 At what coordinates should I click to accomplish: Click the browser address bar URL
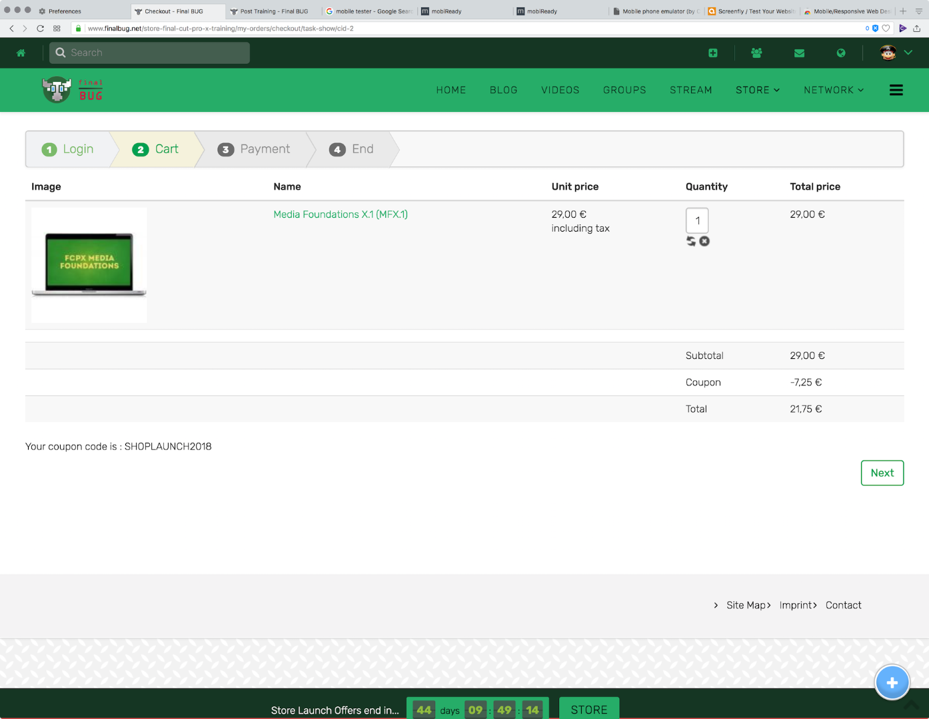221,29
